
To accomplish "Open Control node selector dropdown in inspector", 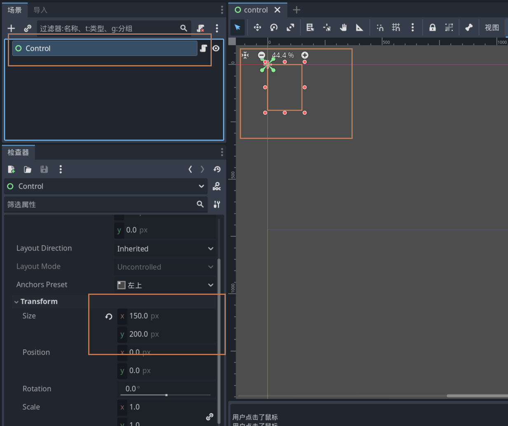I will pyautogui.click(x=106, y=186).
